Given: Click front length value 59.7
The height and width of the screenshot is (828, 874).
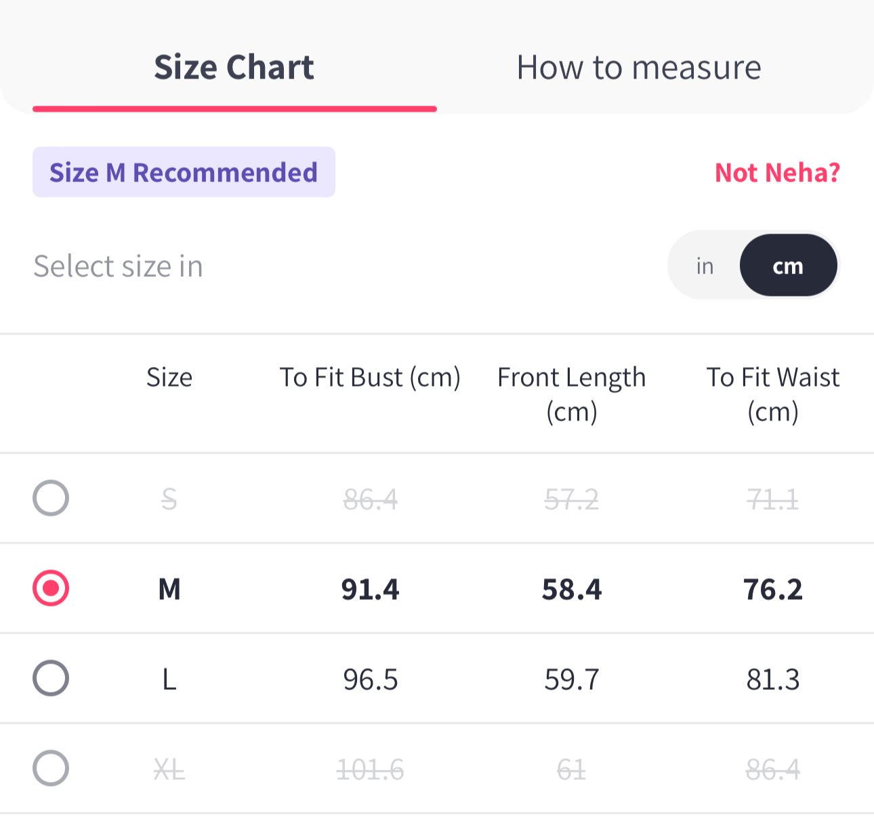Looking at the screenshot, I should 571,679.
